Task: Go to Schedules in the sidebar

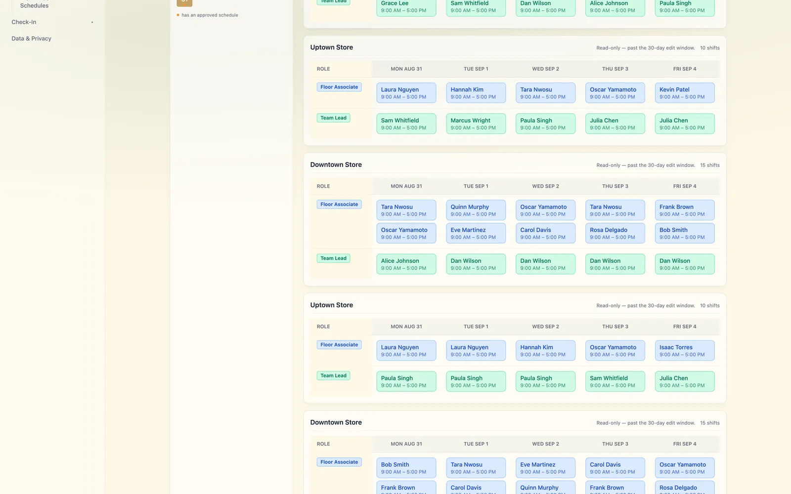Action: 34,5
